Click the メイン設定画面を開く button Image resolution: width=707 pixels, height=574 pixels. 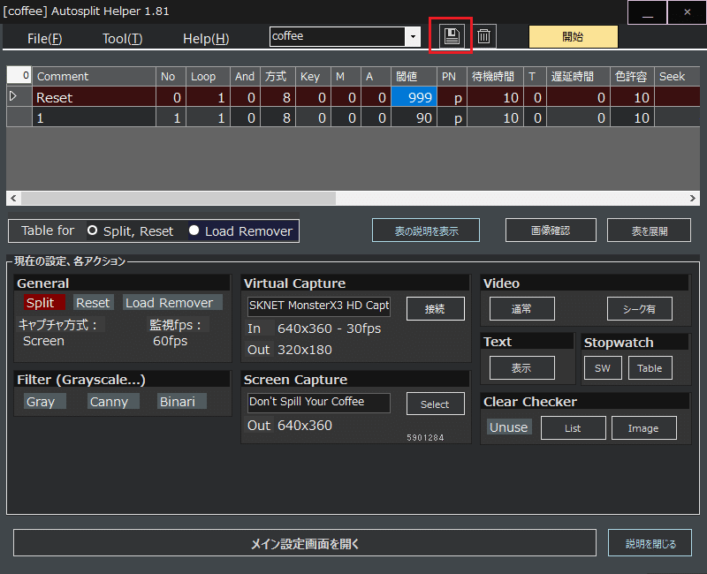coord(305,543)
